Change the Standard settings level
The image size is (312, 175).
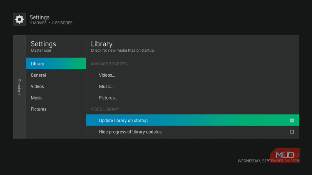(x=19, y=87)
